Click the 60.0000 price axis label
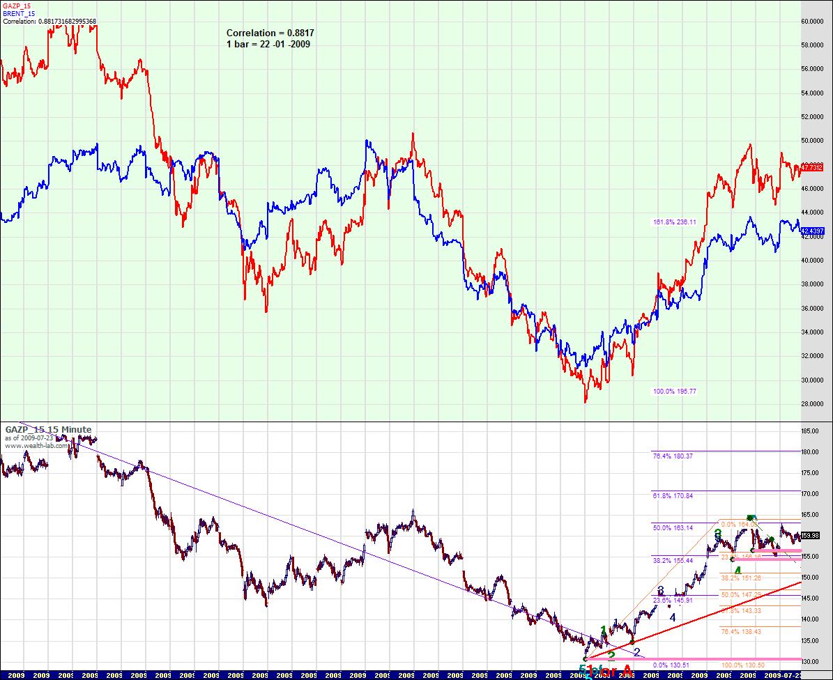 tap(812, 22)
